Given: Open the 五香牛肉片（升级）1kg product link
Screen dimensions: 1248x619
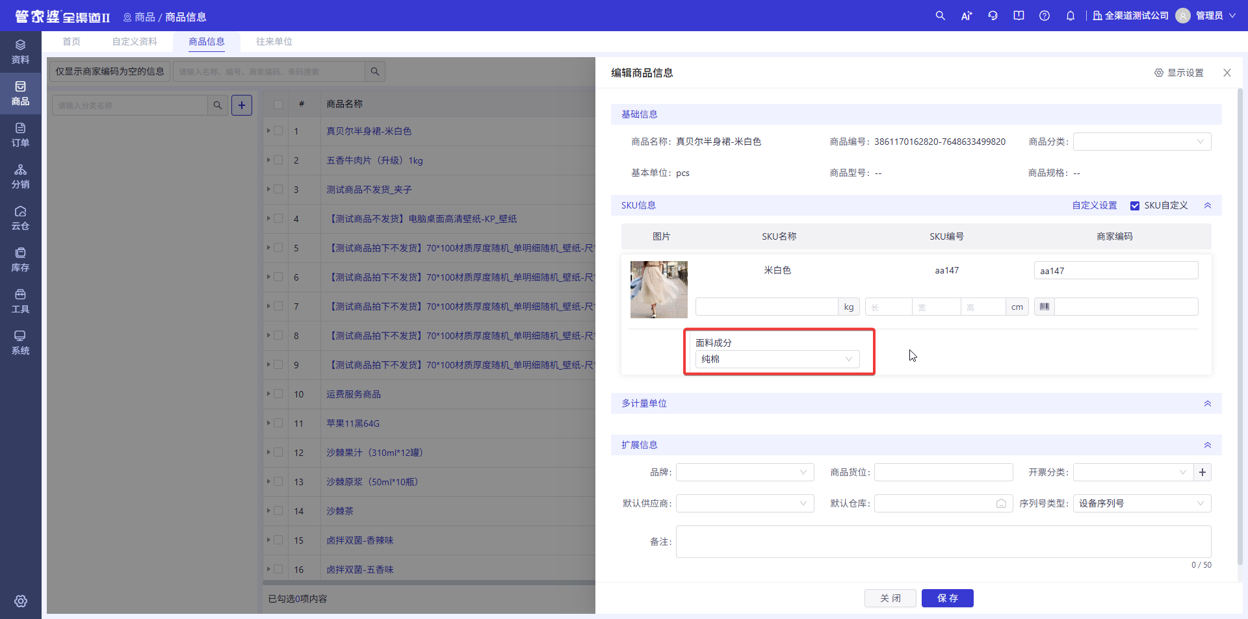Looking at the screenshot, I should [x=374, y=160].
